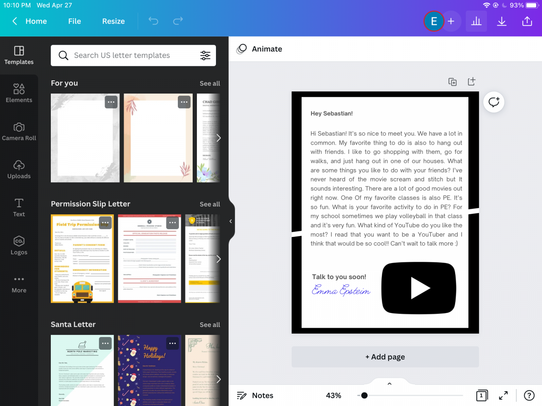Open the help question mark
Image resolution: width=542 pixels, height=406 pixels.
(x=529, y=395)
